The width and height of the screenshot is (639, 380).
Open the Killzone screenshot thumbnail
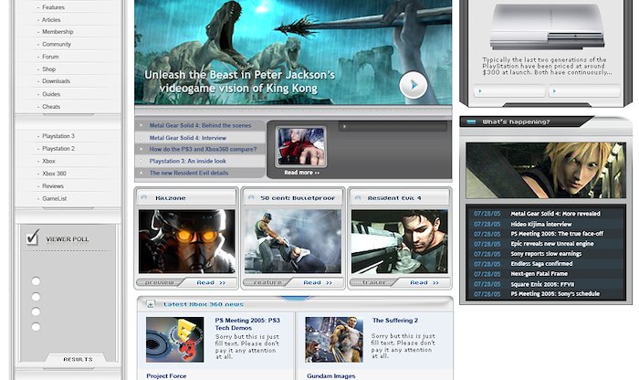coord(186,241)
